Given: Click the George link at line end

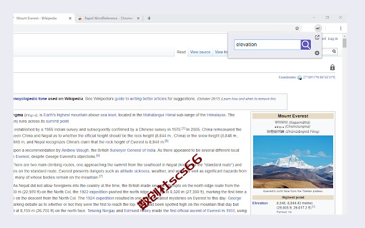Looking at the screenshot, I should click(x=234, y=198).
